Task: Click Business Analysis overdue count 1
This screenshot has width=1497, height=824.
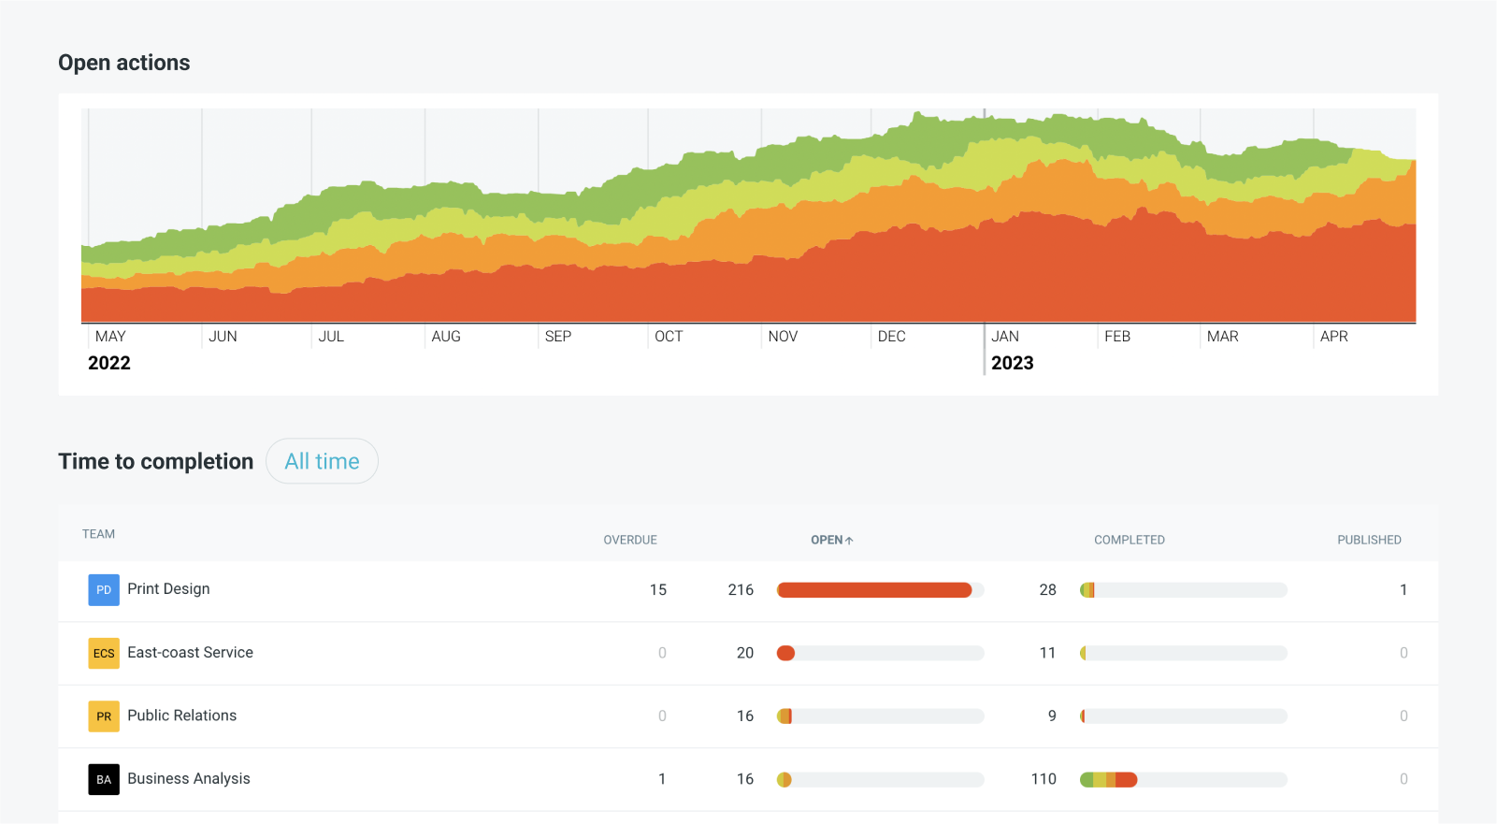Action: coord(662,779)
